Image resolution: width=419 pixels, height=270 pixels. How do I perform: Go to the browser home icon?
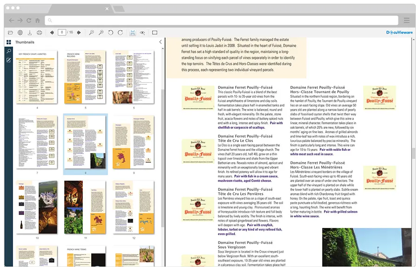pos(38,20)
